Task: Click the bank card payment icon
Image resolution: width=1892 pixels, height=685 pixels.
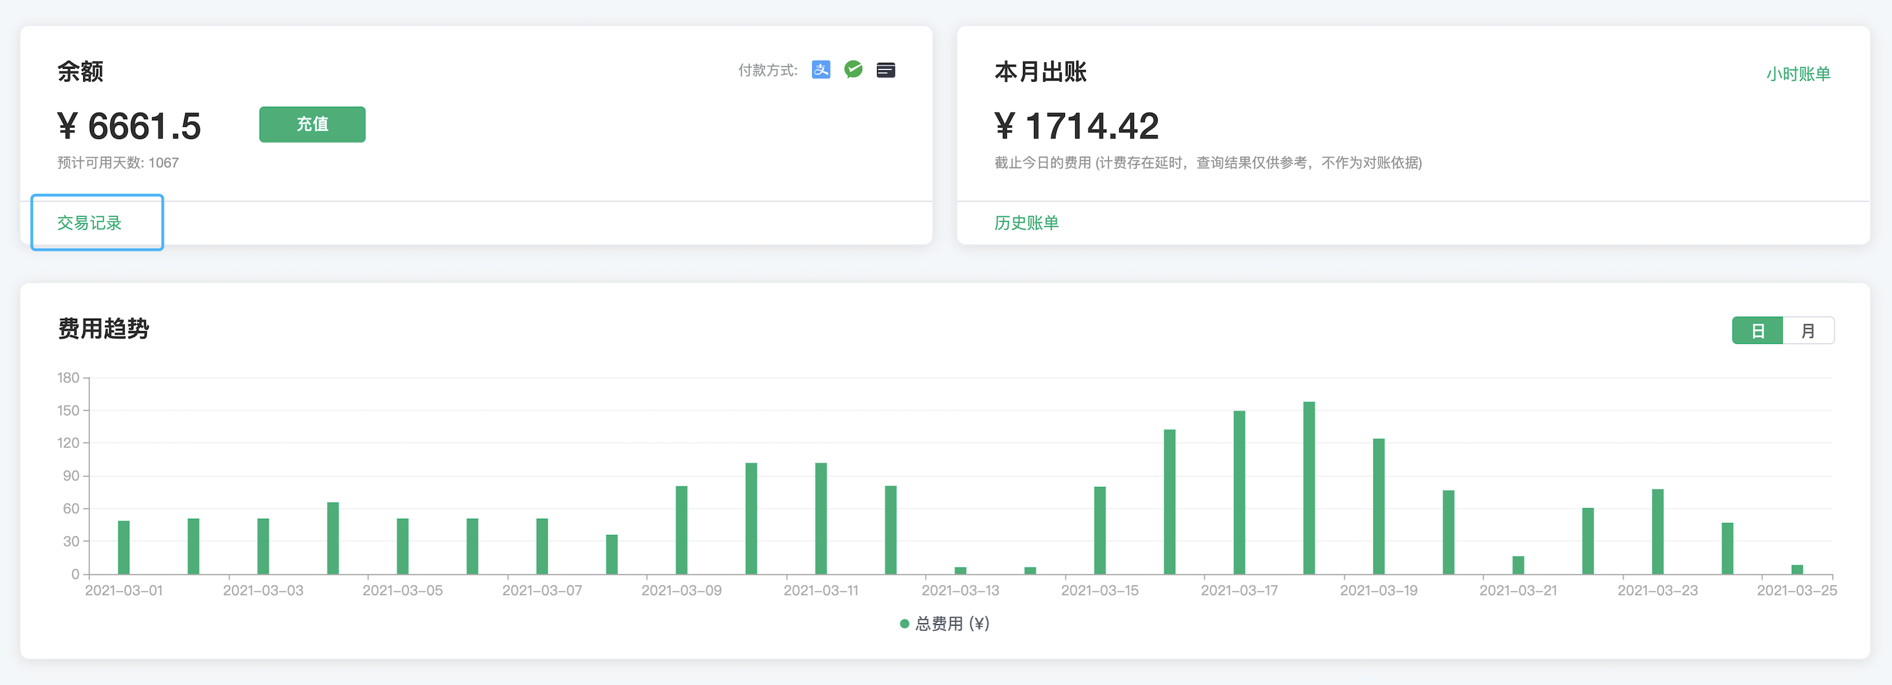Action: pyautogui.click(x=885, y=70)
